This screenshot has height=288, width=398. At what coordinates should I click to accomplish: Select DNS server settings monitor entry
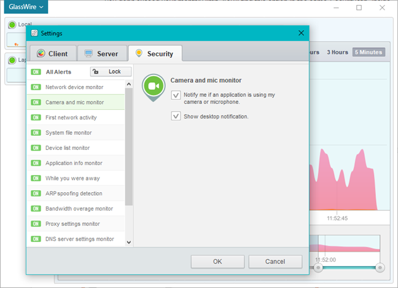[x=76, y=239]
